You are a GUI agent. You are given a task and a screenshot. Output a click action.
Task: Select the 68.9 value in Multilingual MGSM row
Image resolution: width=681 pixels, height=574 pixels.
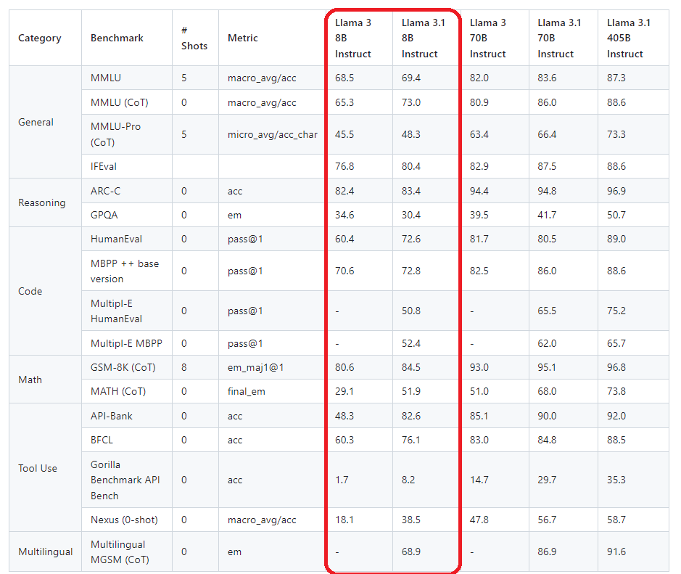(x=411, y=552)
